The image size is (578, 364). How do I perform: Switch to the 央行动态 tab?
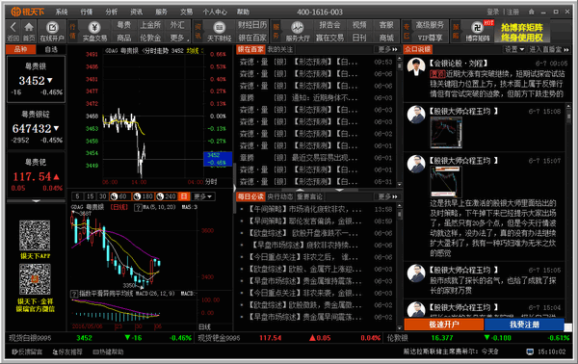[x=279, y=196]
